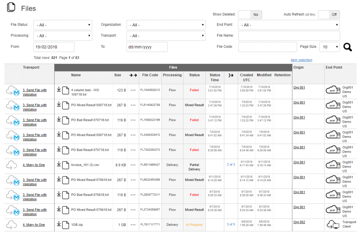Click the magnifying glass search icon
The height and width of the screenshot is (234, 359).
pyautogui.click(x=348, y=47)
